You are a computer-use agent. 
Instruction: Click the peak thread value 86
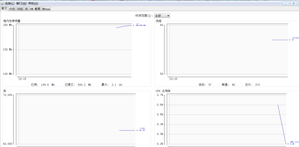click(x=233, y=85)
